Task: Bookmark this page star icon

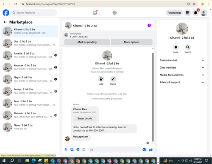Action: 194,4
